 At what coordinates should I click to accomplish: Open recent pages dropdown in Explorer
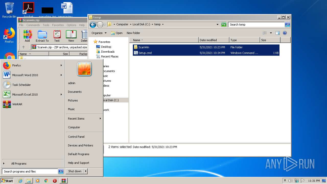tap(105, 25)
